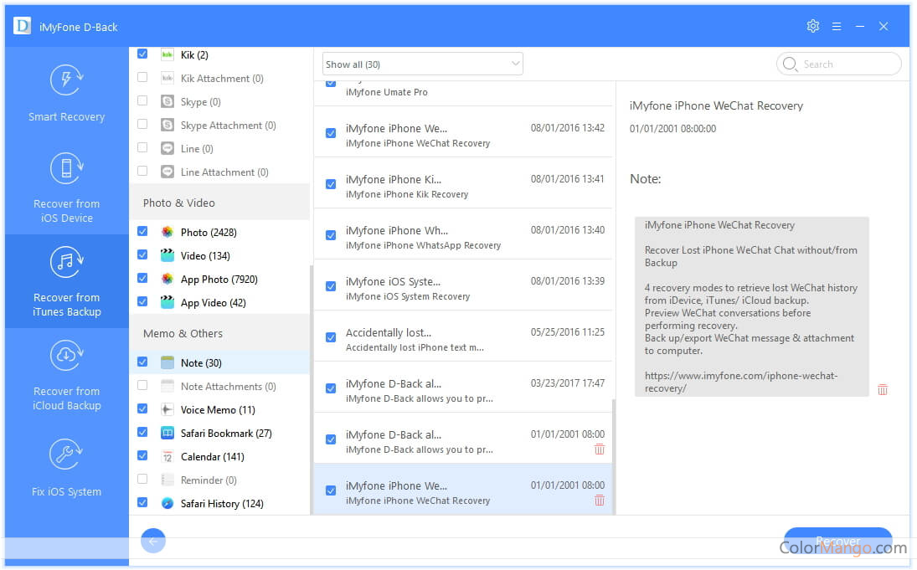The image size is (917, 570).
Task: Click into the Search input field
Action: [847, 64]
